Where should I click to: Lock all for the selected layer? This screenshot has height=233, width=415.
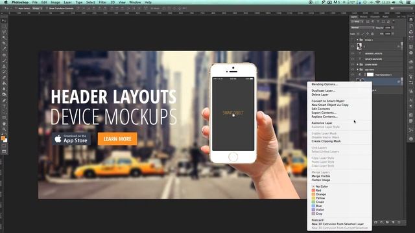[x=372, y=34]
